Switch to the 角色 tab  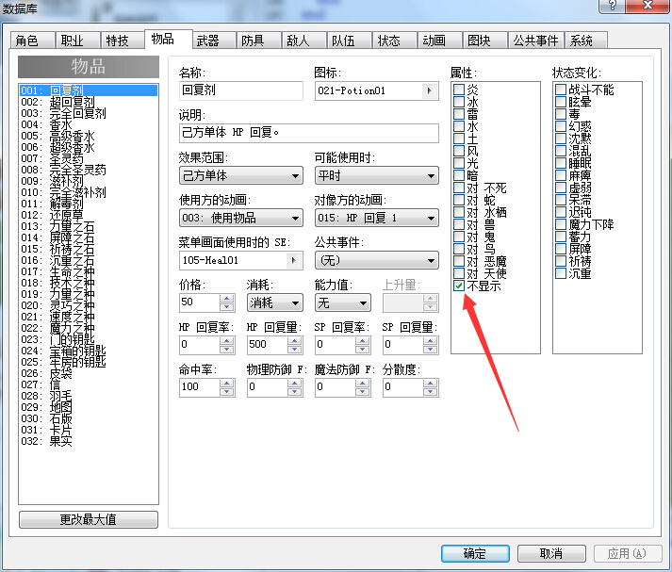click(x=32, y=41)
